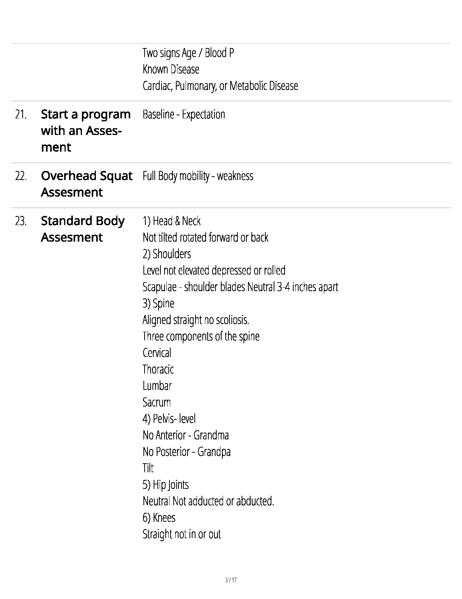Viewport: 462px width, 599px height.
Task: Click the item number 23
Action: tap(21, 221)
